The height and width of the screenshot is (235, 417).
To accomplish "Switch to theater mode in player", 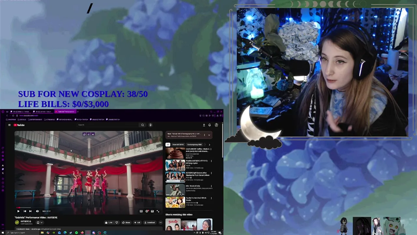I will pyautogui.click(x=152, y=211).
